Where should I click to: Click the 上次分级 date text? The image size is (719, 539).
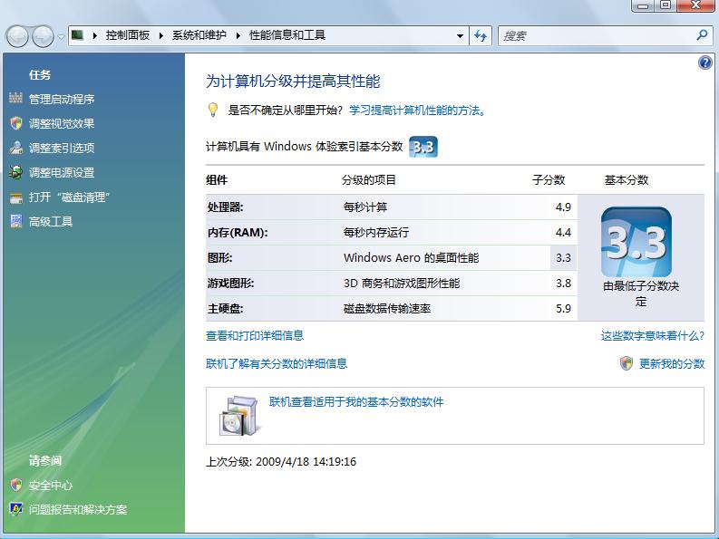pos(281,461)
